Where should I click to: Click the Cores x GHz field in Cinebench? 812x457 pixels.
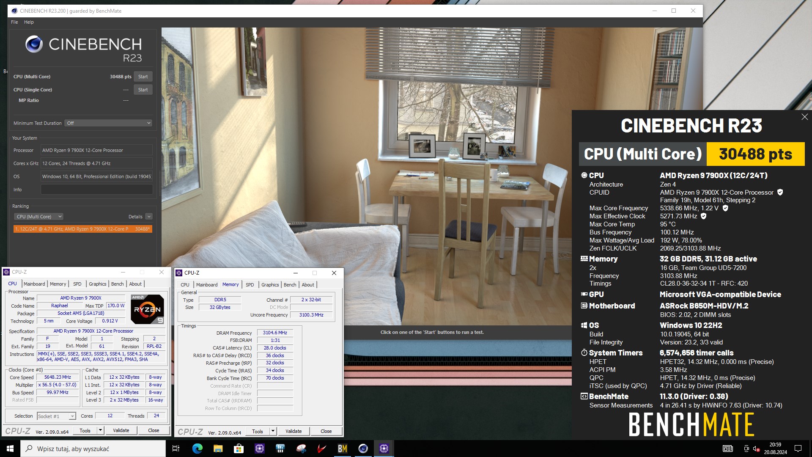click(x=96, y=163)
